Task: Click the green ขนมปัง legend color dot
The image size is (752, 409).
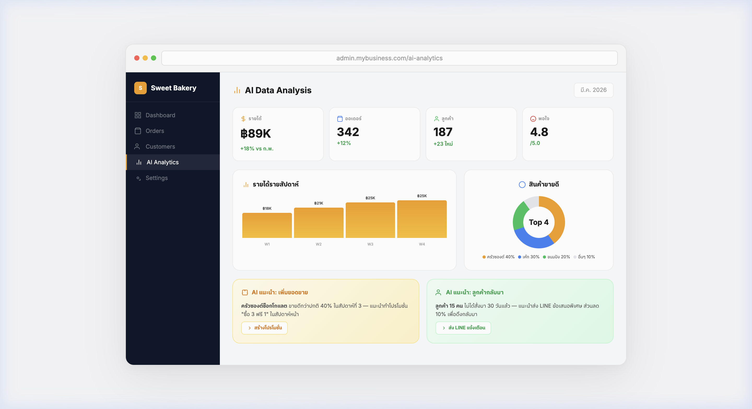Action: [x=544, y=257]
